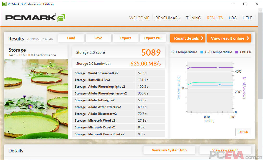Click the CPU Clock purple legend square

tap(237, 52)
